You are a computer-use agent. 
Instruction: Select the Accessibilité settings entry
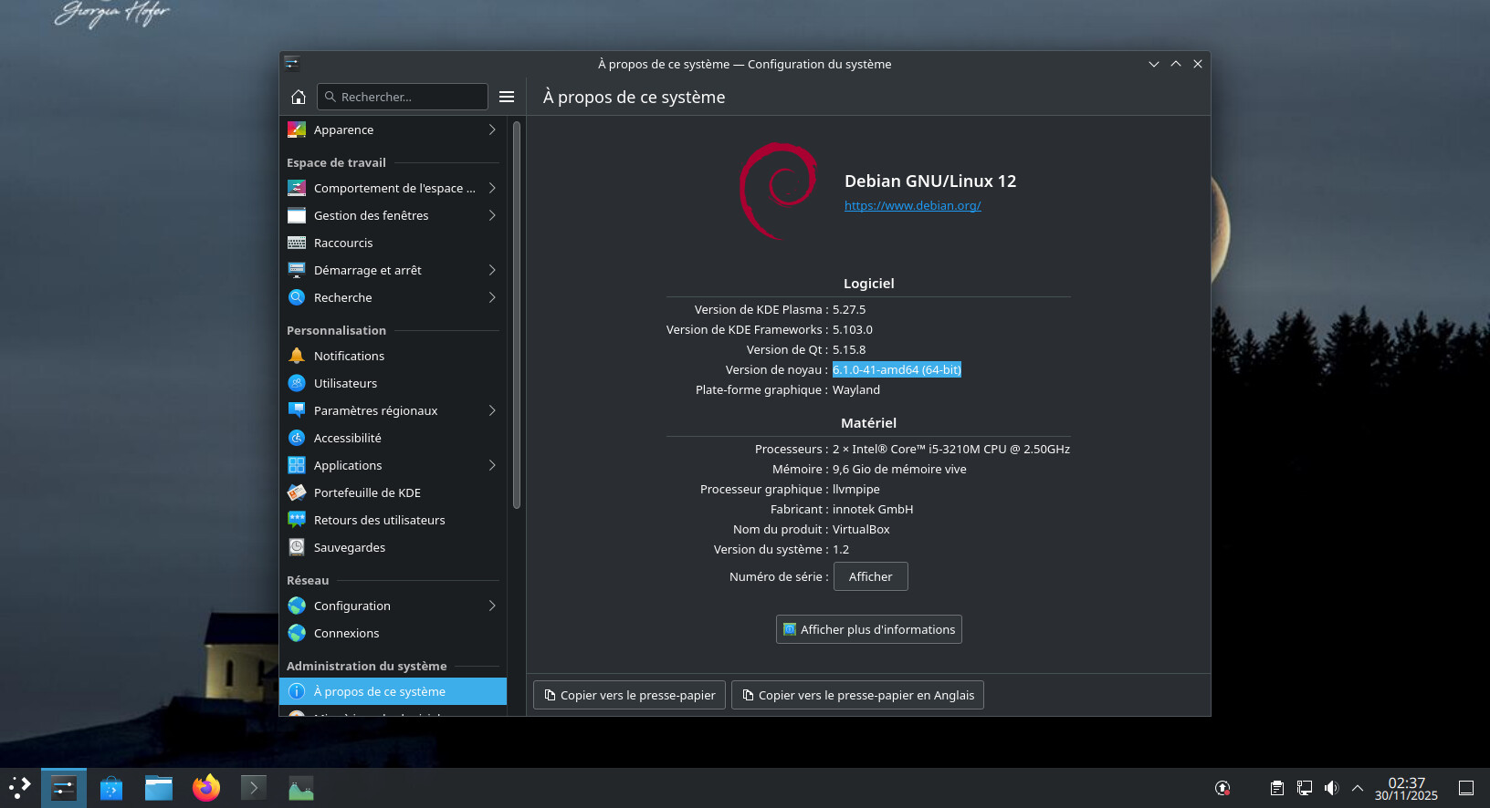pos(347,438)
